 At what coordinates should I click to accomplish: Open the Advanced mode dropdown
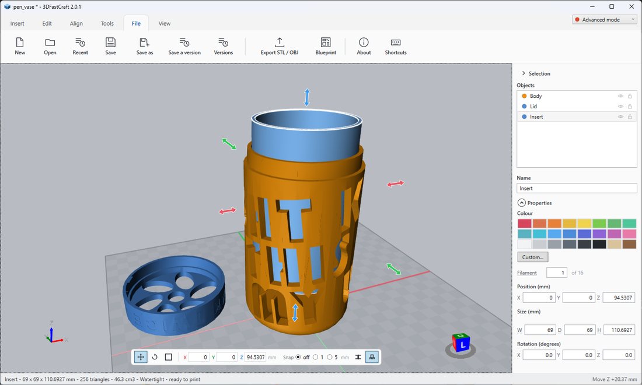(x=605, y=20)
